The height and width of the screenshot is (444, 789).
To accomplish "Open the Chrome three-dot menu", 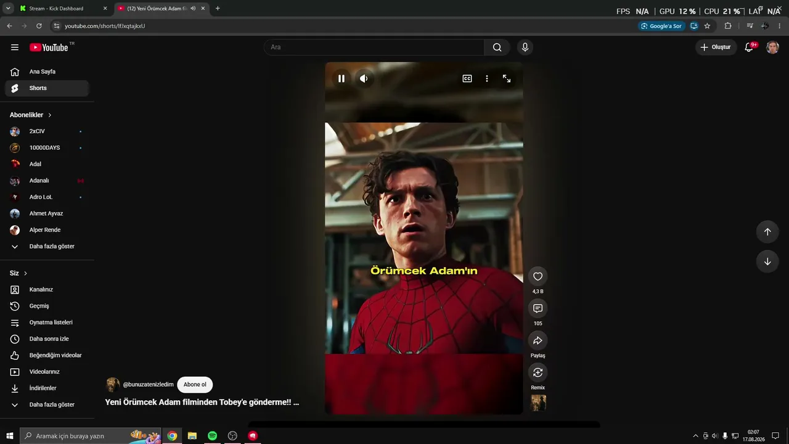I will click(x=780, y=26).
